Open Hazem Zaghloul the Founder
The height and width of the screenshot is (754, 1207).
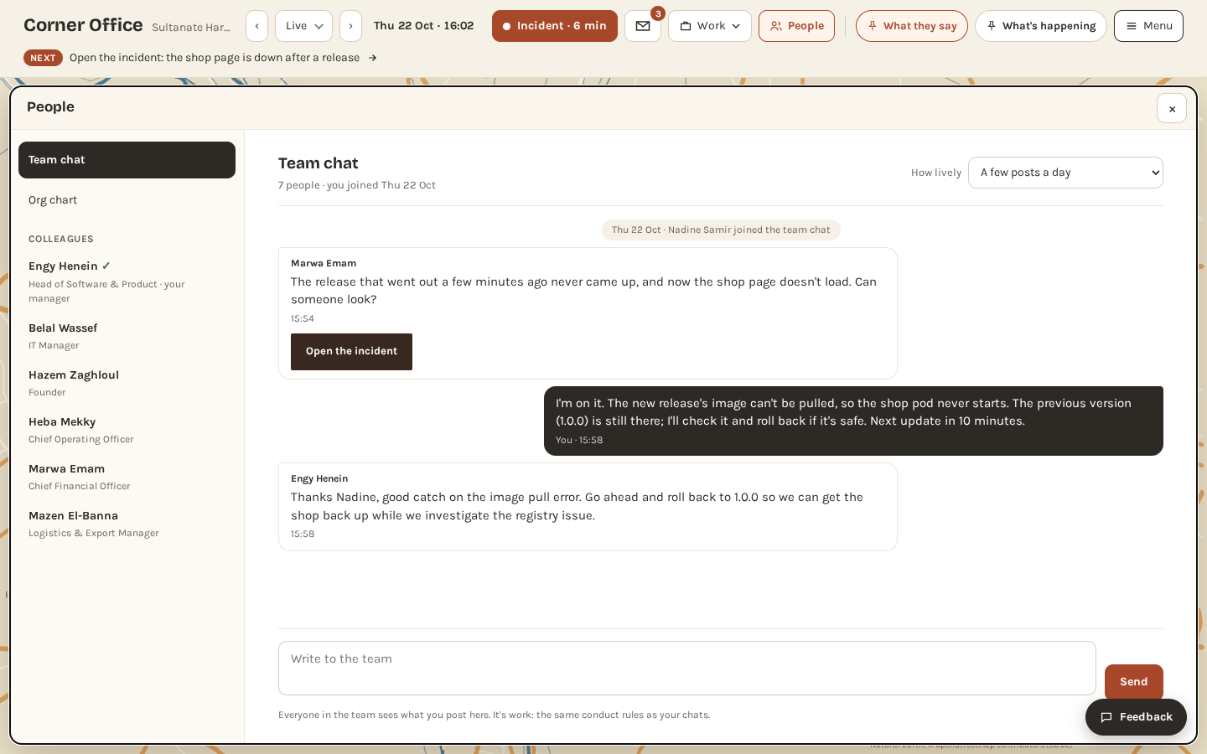127,383
